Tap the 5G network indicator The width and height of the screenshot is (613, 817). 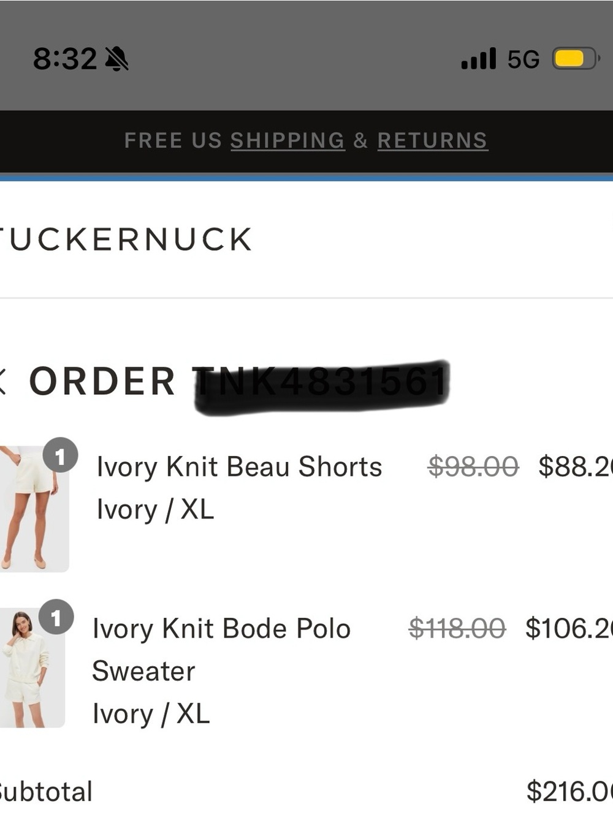click(x=524, y=59)
